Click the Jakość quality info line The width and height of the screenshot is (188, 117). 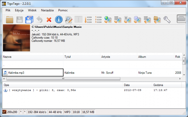(55, 34)
